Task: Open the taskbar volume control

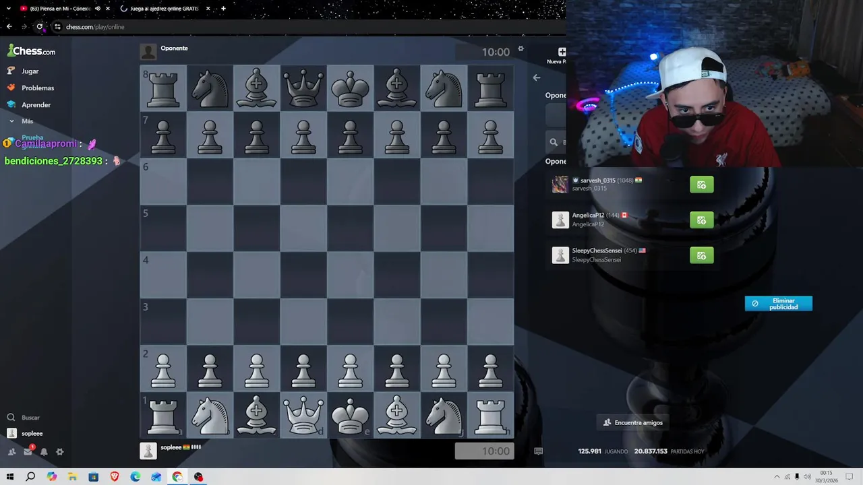Action: [807, 477]
